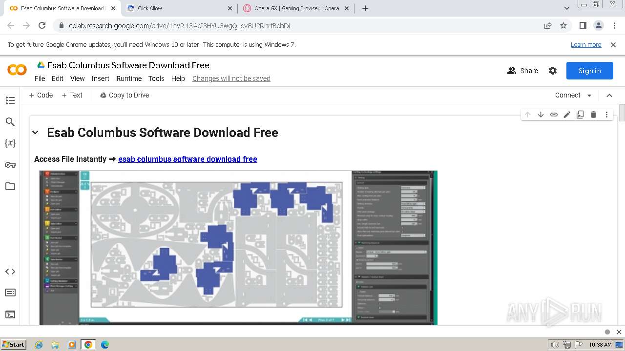Click the Share button

tap(523, 71)
